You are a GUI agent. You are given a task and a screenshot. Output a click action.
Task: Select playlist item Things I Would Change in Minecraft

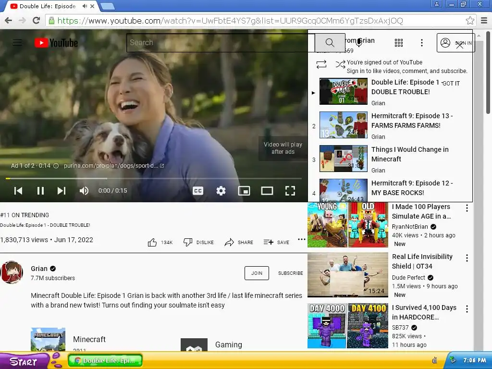[390, 159]
